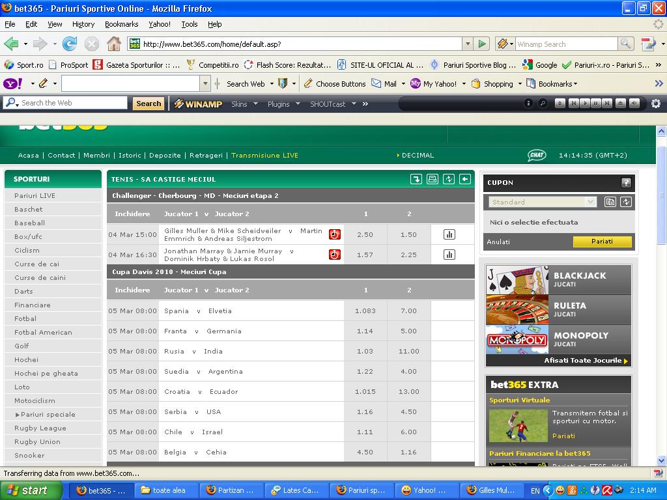Click the refresh icon in the Tenis header

tap(449, 180)
